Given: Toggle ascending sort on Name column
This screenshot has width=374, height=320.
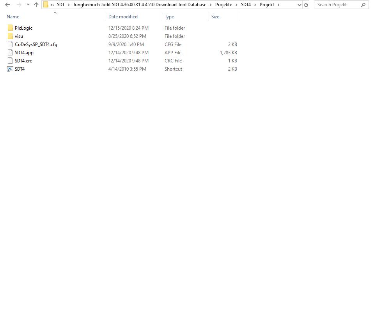Looking at the screenshot, I should pos(13,16).
